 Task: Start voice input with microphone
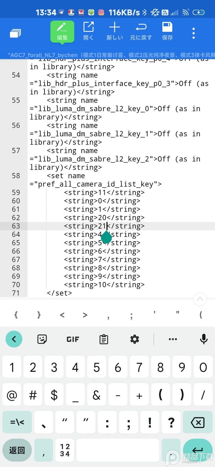(204, 339)
